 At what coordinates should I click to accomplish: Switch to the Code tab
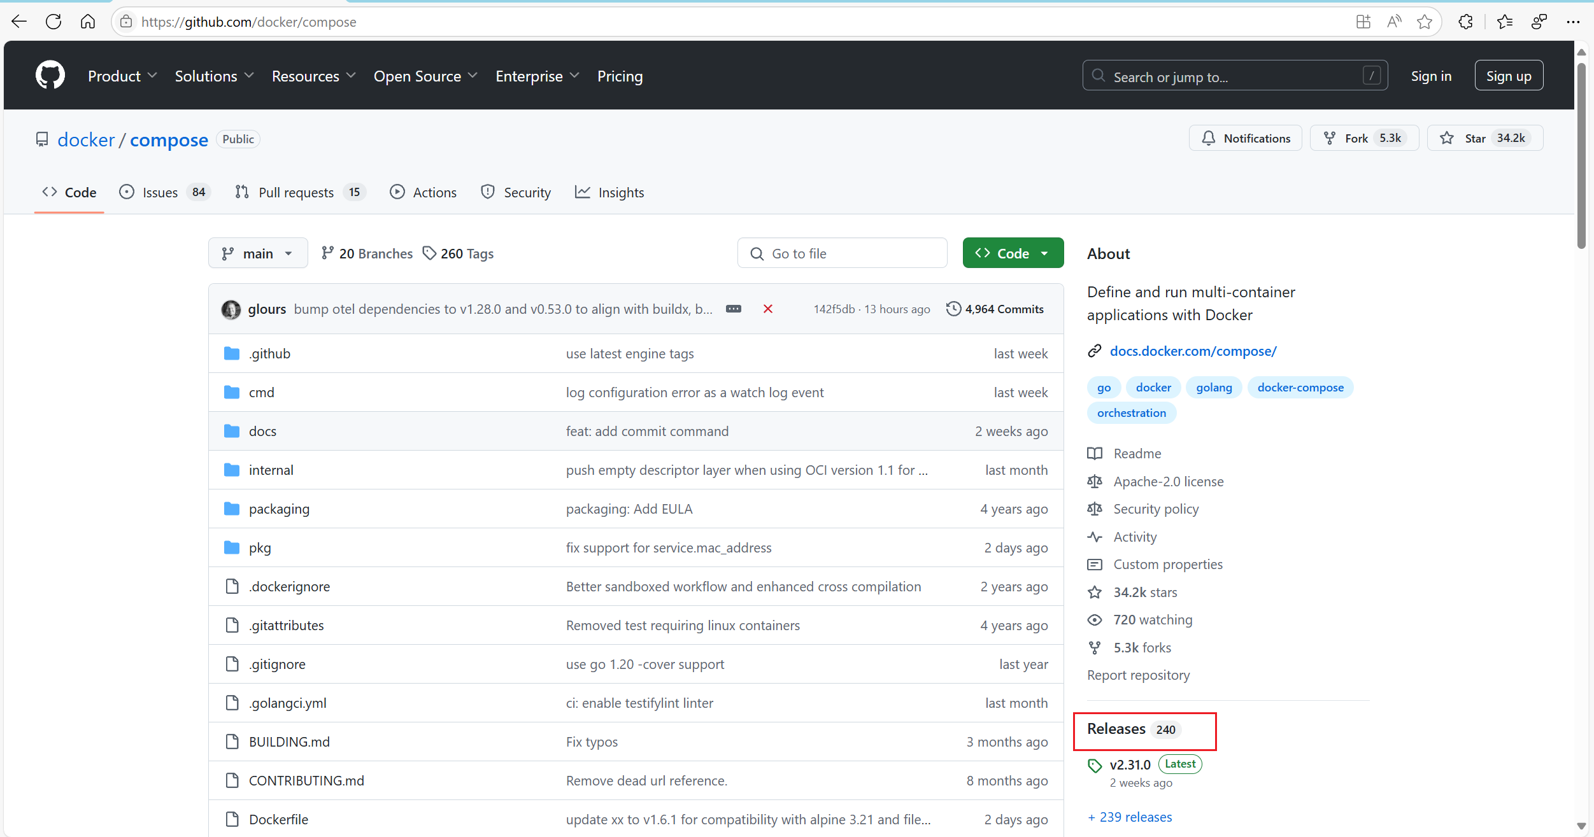point(69,192)
